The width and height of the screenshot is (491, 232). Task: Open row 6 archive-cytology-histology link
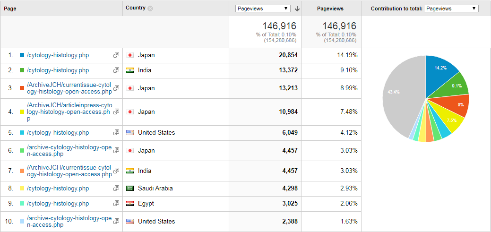coord(69,151)
